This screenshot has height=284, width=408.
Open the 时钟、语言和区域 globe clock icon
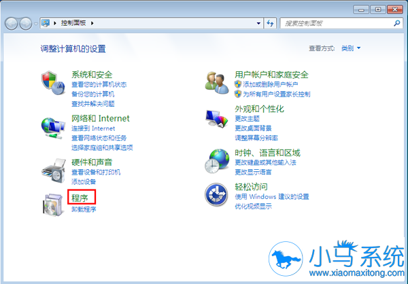tap(217, 161)
